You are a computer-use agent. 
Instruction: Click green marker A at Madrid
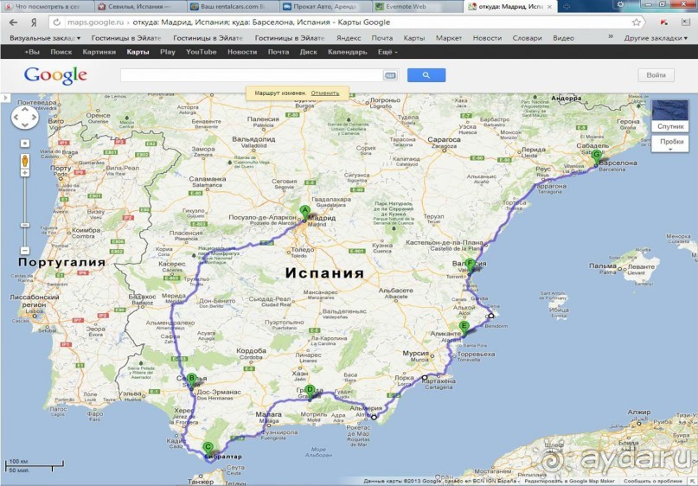(304, 210)
